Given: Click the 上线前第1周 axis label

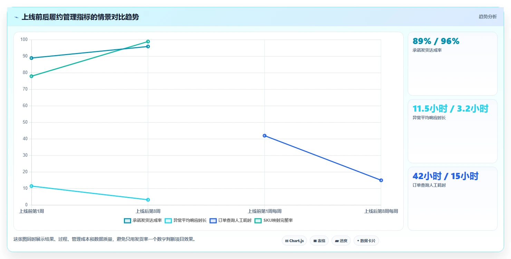Looking at the screenshot, I should [31, 211].
